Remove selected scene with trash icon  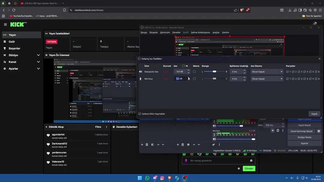point(147,145)
